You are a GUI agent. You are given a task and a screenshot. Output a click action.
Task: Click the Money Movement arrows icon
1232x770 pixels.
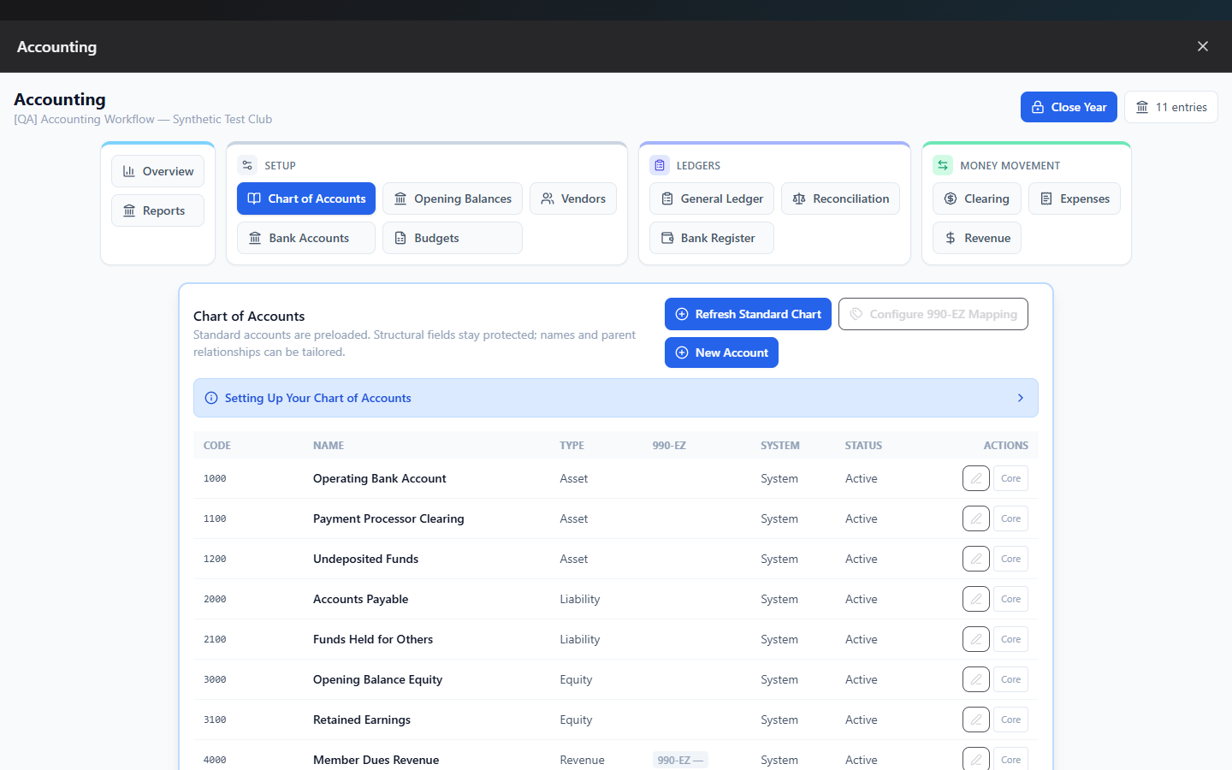tap(943, 165)
